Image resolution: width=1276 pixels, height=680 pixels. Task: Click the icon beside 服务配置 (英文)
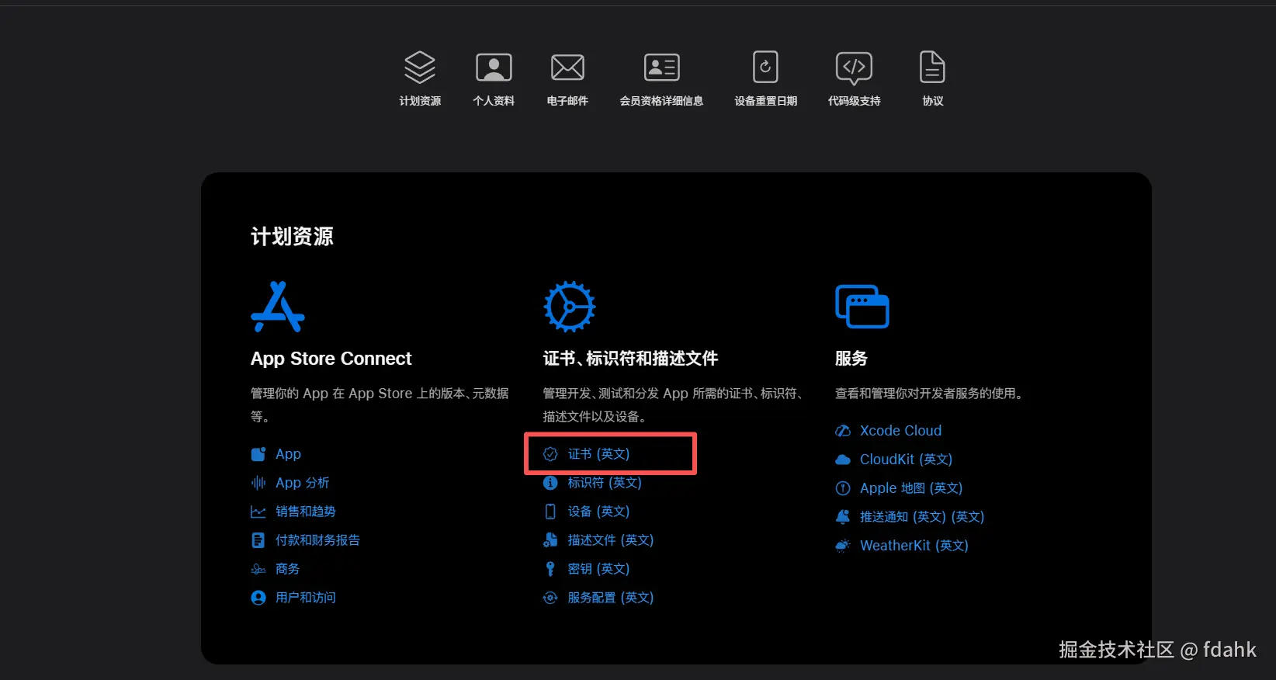click(550, 598)
